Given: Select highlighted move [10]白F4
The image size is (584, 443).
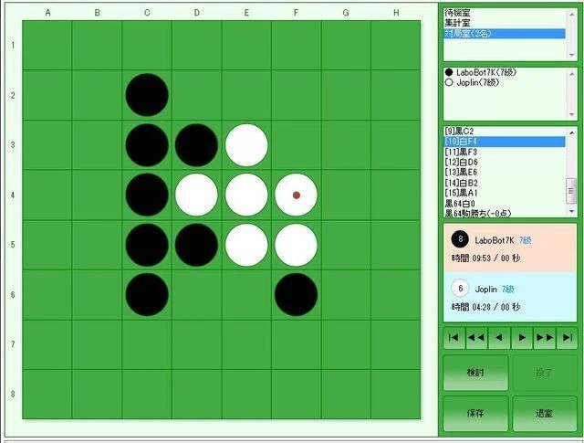Looking at the screenshot, I should 505,142.
